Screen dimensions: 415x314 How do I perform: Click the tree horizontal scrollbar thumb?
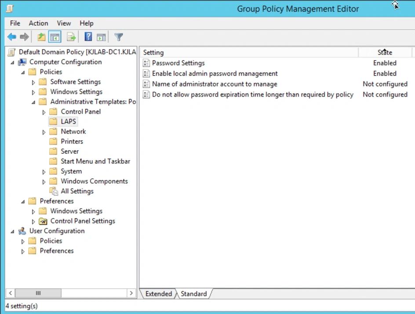pos(38,293)
